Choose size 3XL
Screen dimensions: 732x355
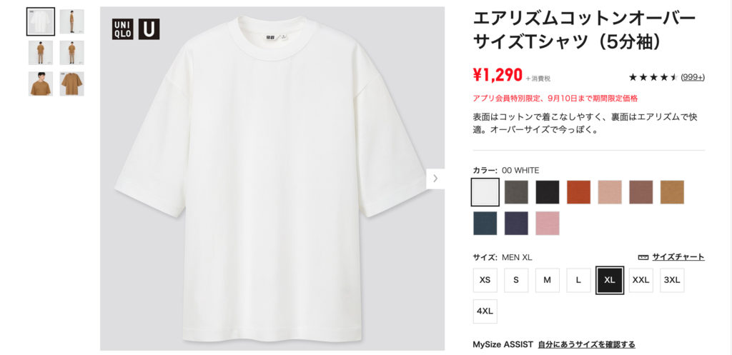point(672,281)
